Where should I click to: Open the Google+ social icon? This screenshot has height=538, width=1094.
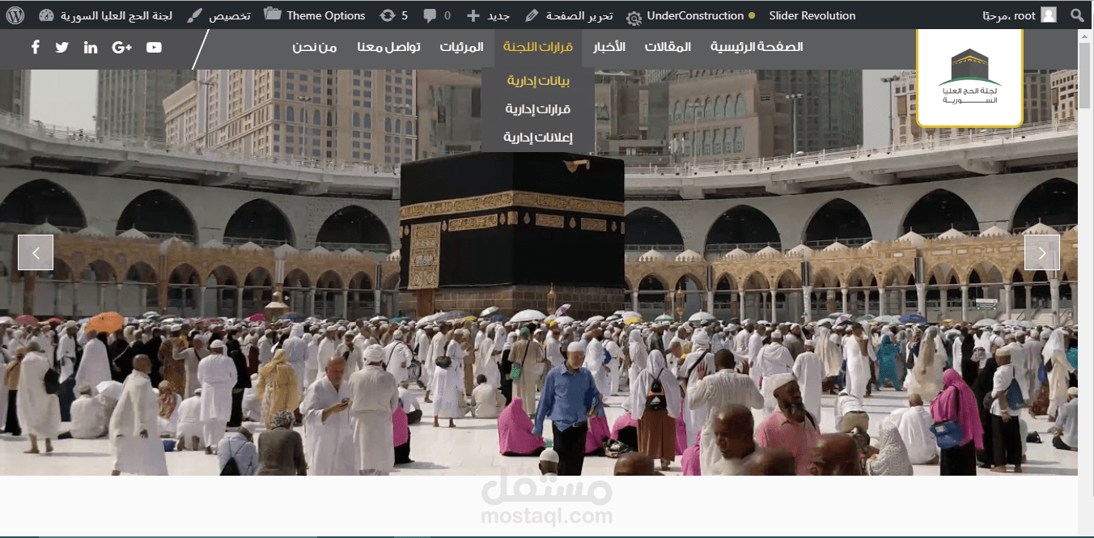(x=121, y=47)
